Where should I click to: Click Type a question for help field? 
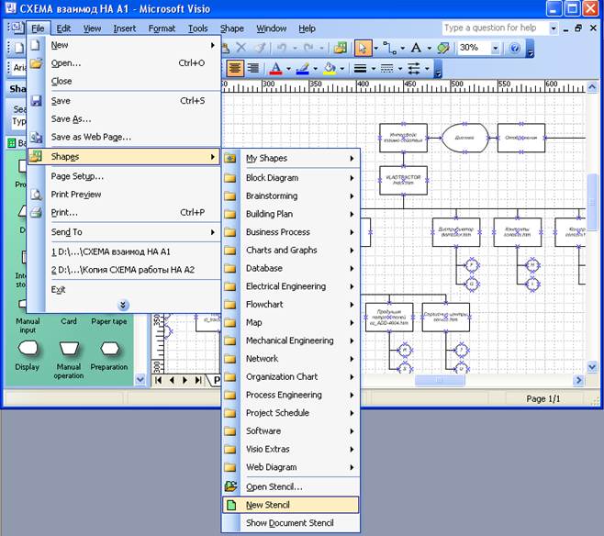pyautogui.click(x=495, y=28)
